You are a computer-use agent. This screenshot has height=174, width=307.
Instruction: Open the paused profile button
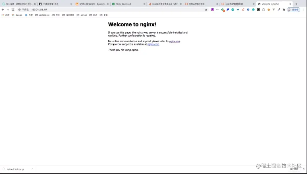pos(293,10)
